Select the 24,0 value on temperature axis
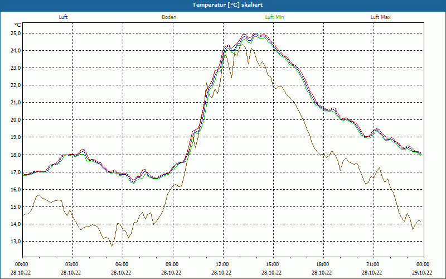Viewport: 446px width, 279px height. pos(16,51)
